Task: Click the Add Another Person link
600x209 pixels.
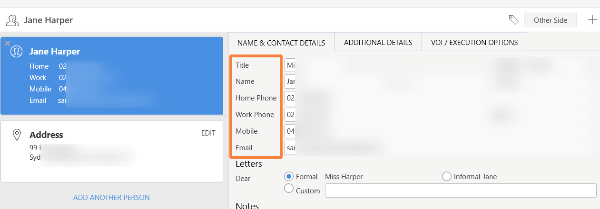Action: (111, 197)
